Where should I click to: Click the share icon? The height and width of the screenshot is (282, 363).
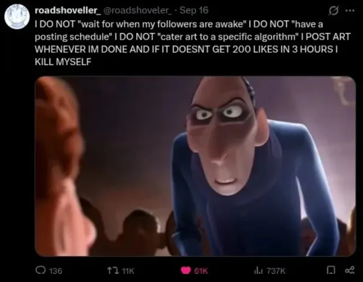[x=349, y=270]
